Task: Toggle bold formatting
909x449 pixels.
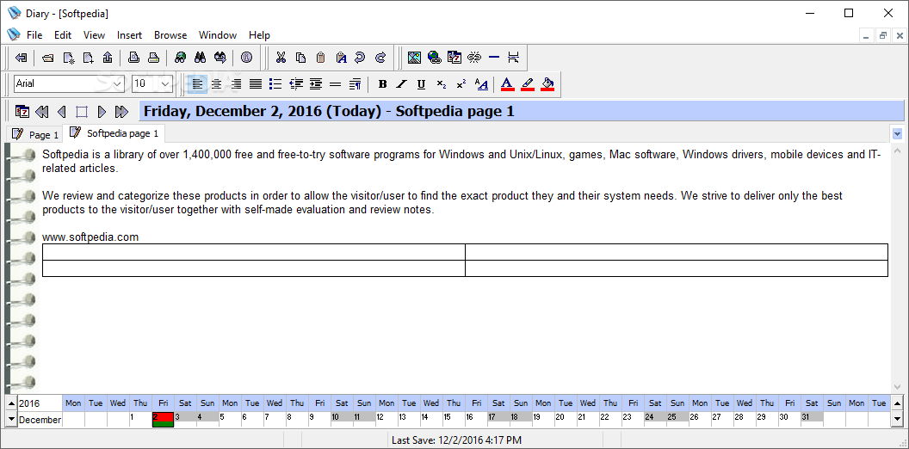Action: pyautogui.click(x=382, y=84)
